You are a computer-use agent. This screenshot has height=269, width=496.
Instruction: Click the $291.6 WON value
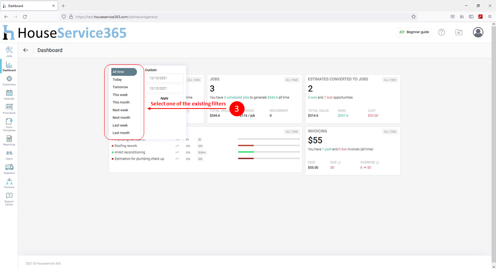(343, 116)
